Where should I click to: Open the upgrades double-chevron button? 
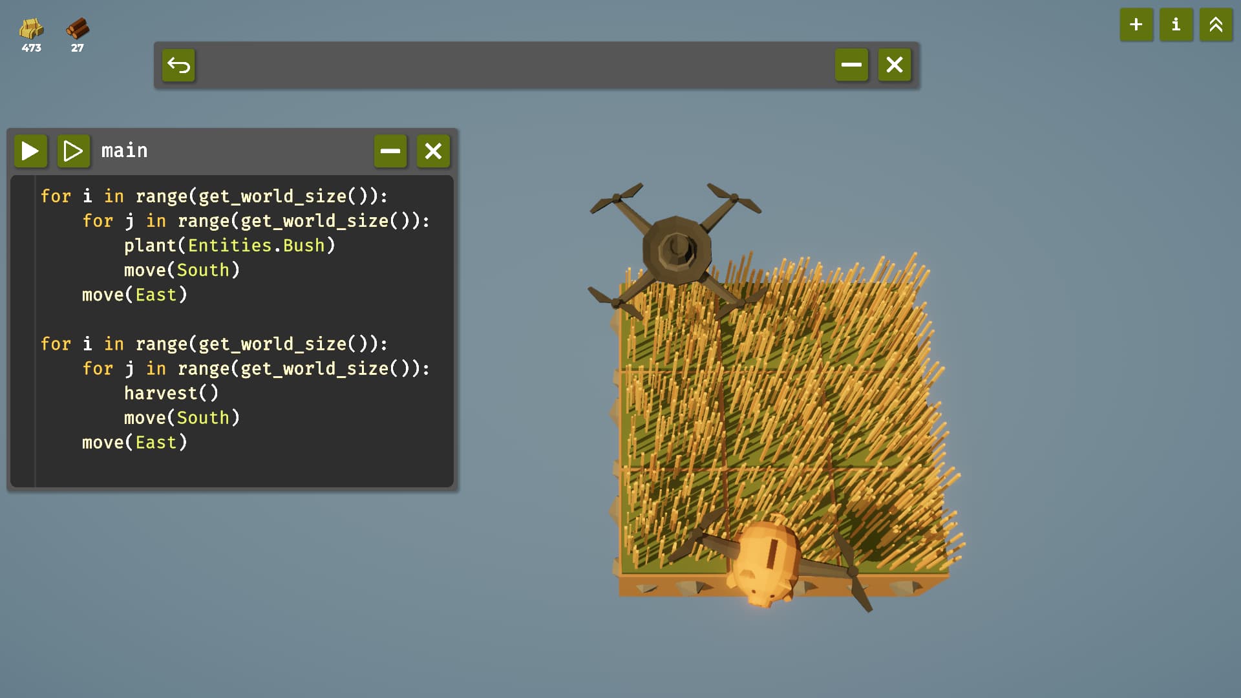point(1215,25)
